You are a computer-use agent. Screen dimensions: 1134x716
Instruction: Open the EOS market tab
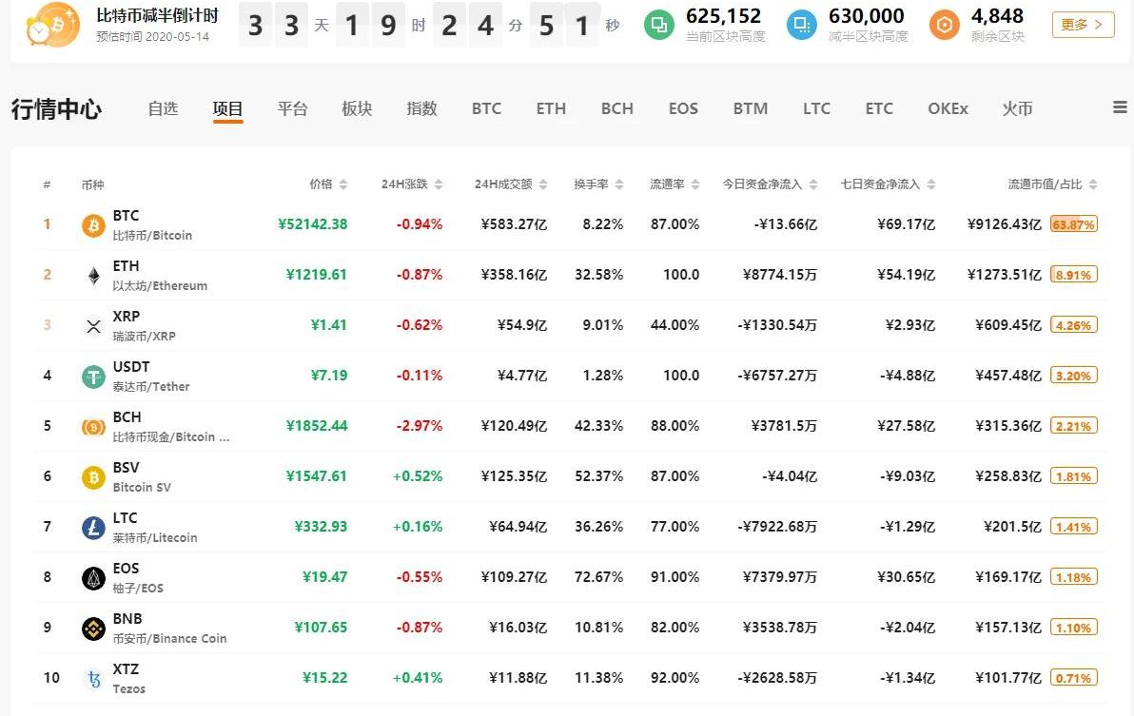point(683,108)
